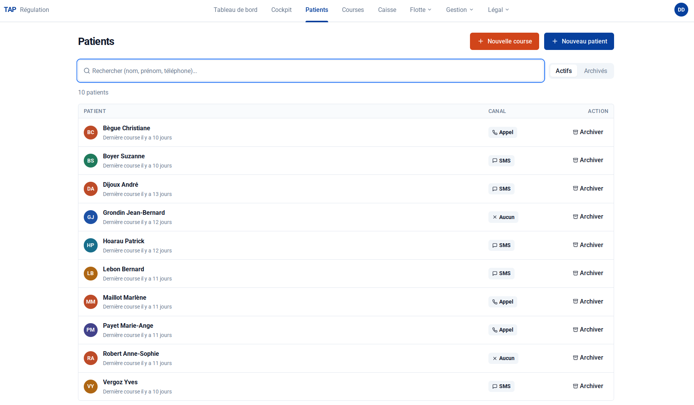Click the Appel badge for Maillot Marlène

(503, 302)
